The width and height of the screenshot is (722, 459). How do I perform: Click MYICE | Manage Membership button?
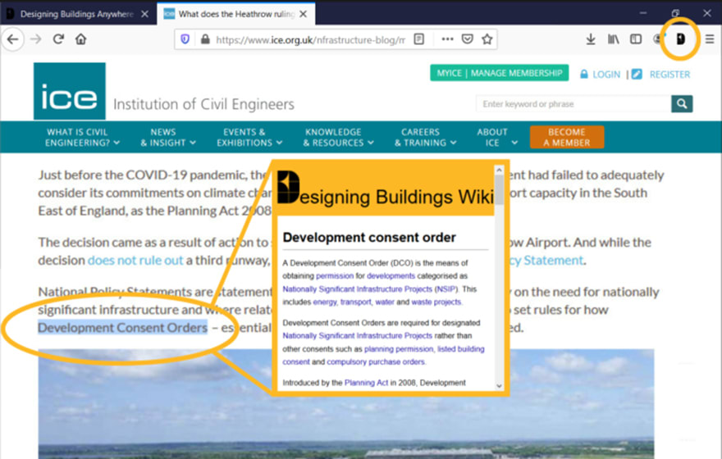[499, 73]
